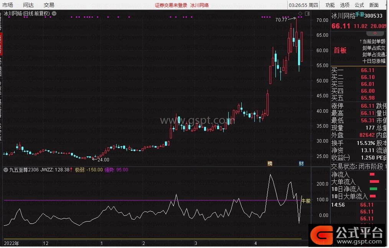Click the 买五 price 65.98

pos(368,98)
